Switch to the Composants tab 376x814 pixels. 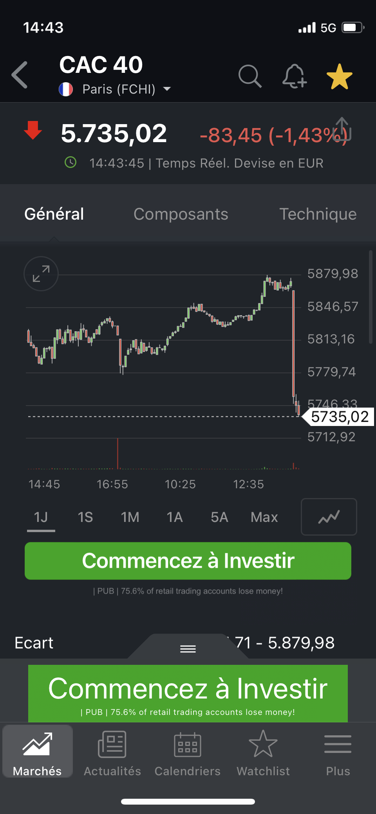pyautogui.click(x=181, y=214)
